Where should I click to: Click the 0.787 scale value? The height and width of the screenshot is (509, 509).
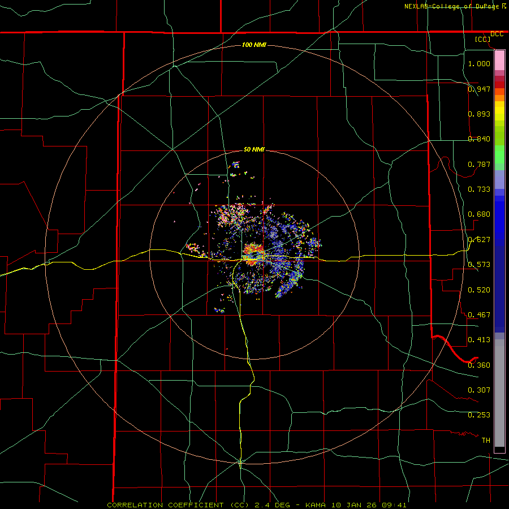479,164
